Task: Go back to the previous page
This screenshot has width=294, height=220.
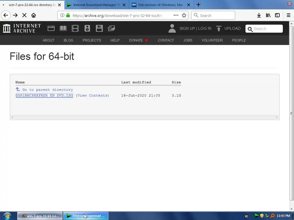Action: tap(6, 15)
